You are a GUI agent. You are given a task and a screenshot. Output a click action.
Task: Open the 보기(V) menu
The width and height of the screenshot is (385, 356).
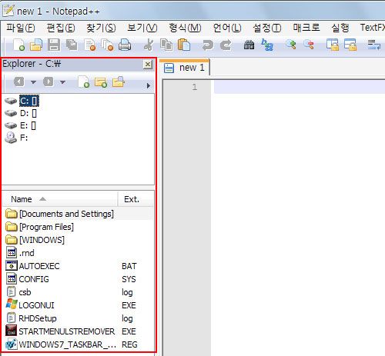pyautogui.click(x=142, y=28)
